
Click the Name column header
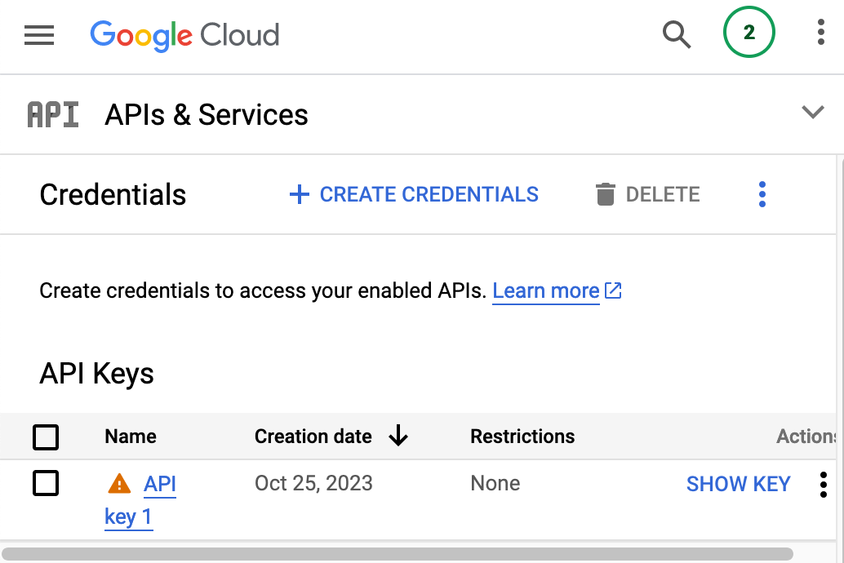coord(131,437)
